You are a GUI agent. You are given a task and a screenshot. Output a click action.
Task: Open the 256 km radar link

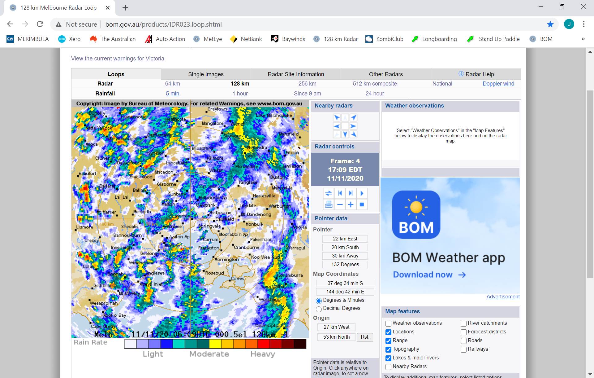pyautogui.click(x=307, y=84)
